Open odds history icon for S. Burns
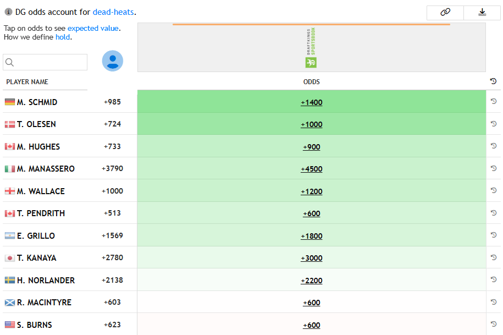 [x=494, y=324]
